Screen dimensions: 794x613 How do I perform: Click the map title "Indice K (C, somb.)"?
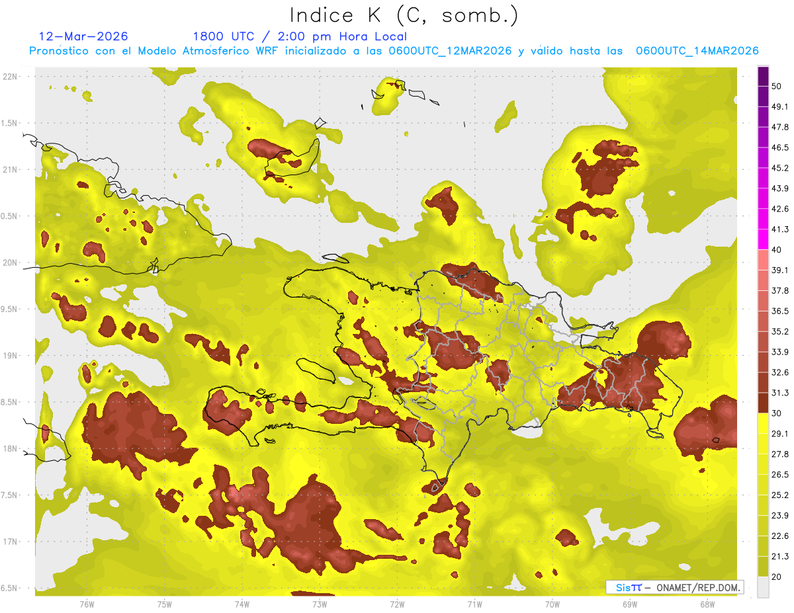click(x=404, y=15)
